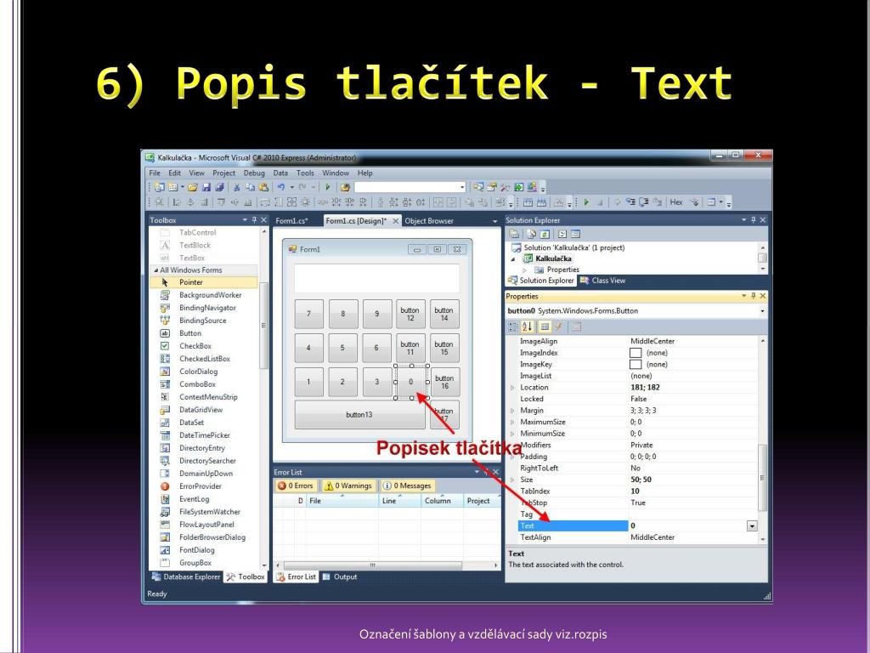The height and width of the screenshot is (653, 870).
Task: Click the Refresh icon in Solution Explorer
Action: click(x=545, y=234)
